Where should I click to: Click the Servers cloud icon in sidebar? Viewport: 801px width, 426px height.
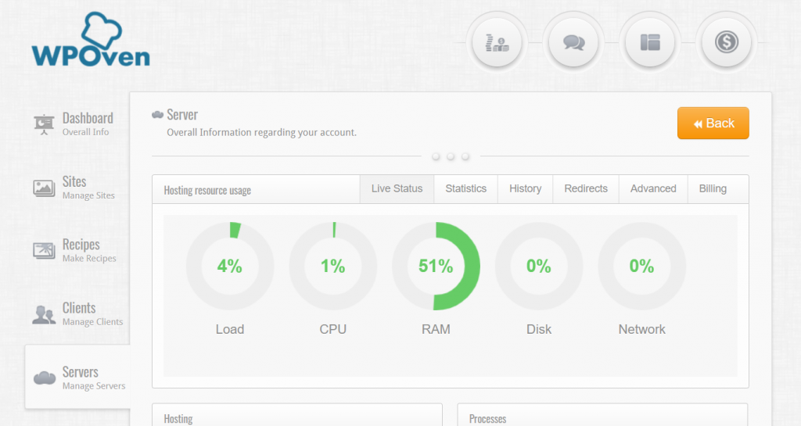pos(45,378)
